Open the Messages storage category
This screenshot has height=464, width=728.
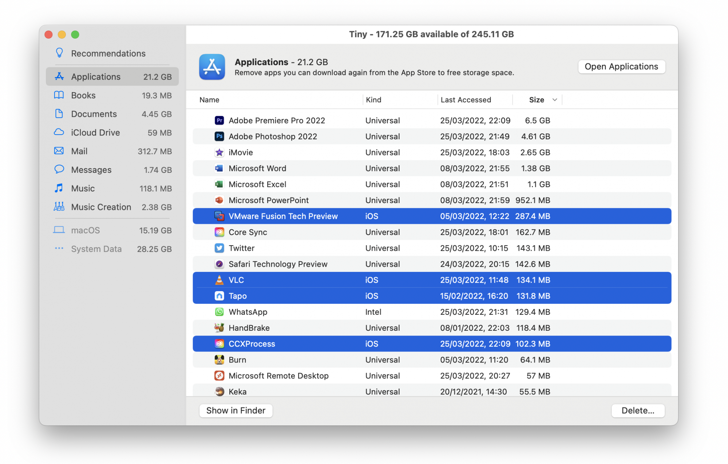click(112, 170)
